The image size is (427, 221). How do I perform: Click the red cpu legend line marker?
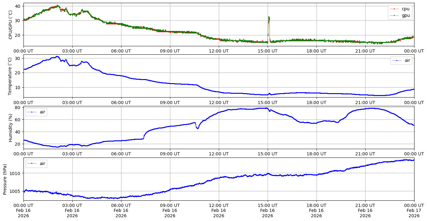[394, 9]
